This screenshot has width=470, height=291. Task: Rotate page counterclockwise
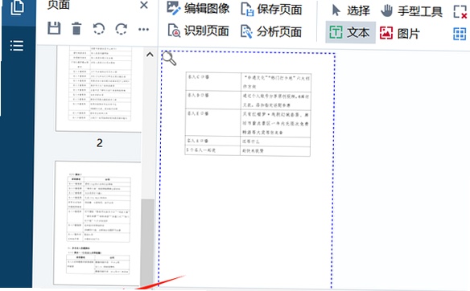coord(99,29)
